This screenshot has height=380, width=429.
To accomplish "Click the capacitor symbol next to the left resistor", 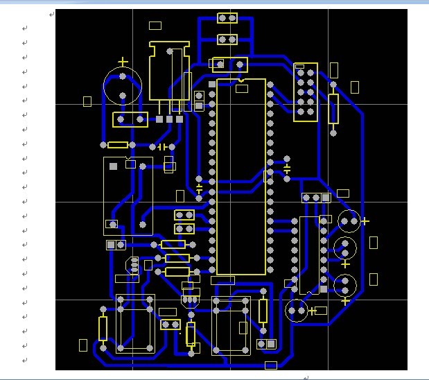I will click(x=162, y=147).
